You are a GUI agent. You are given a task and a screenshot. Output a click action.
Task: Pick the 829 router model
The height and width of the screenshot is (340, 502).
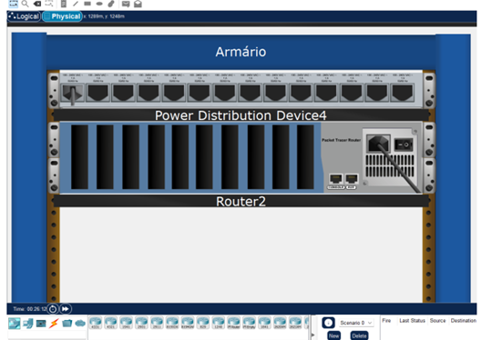coord(203,323)
